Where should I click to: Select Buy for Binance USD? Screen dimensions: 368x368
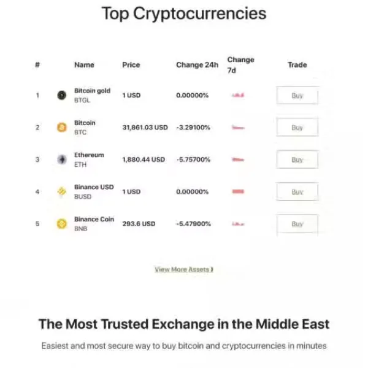pyautogui.click(x=297, y=192)
